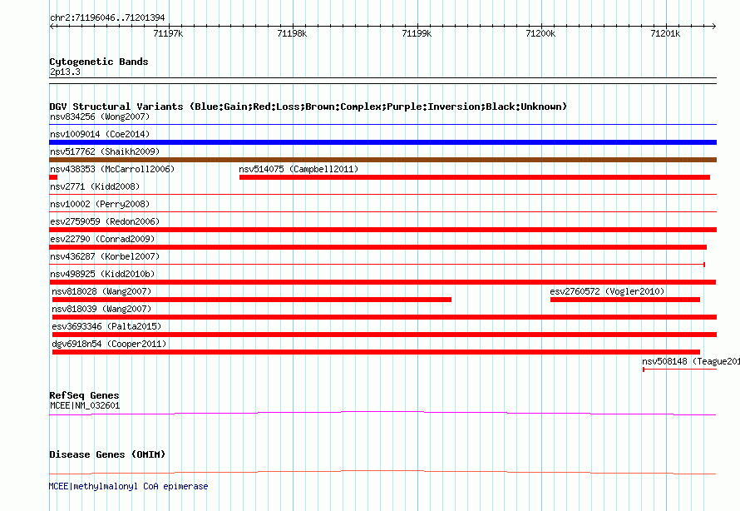Click the chr2:71196046..71201394 region label
The height and width of the screenshot is (511, 740).
[x=107, y=17]
